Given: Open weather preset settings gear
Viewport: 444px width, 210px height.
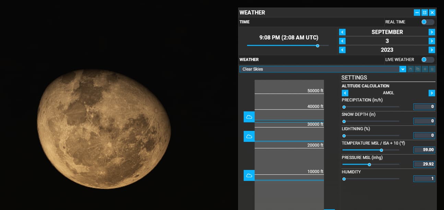Looking at the screenshot, I should point(425,69).
